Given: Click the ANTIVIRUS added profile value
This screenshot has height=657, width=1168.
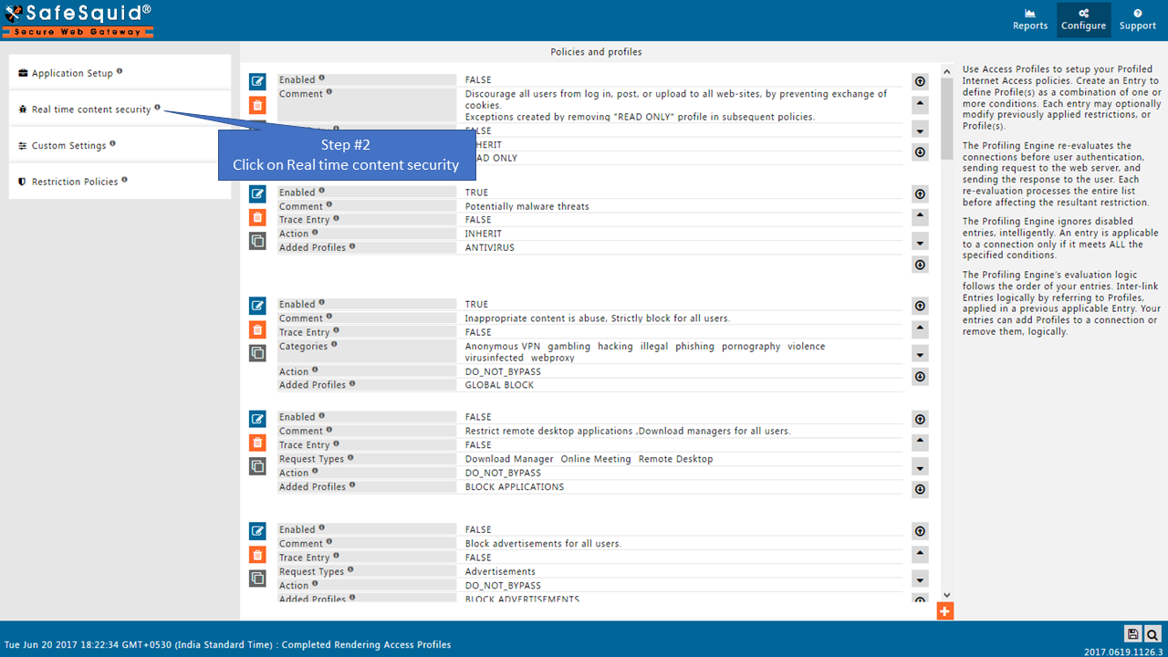Looking at the screenshot, I should [x=490, y=247].
